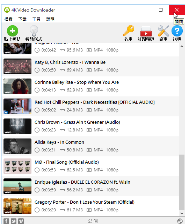Open Subscriptions (訂閱頻道) toolbar icon
This screenshot has width=189, height=224.
pos(146,33)
